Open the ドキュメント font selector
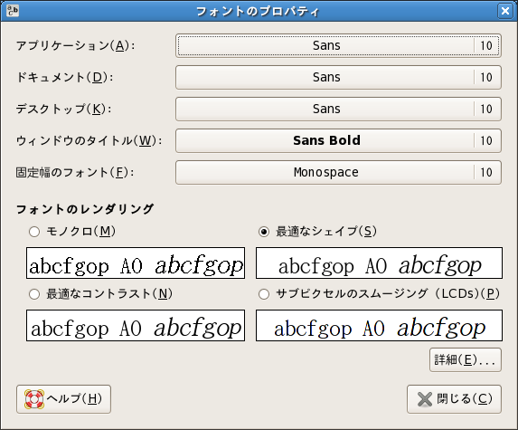 click(338, 78)
